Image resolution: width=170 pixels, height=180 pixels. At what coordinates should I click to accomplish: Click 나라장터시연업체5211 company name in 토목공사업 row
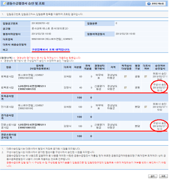[32, 86]
